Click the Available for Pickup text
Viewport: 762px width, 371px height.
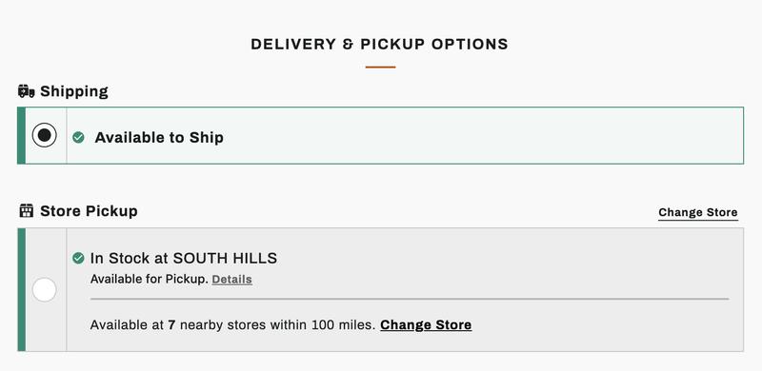(150, 280)
